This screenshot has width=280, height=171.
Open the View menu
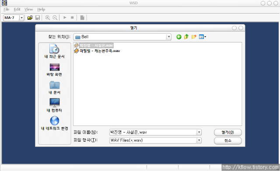28,9
